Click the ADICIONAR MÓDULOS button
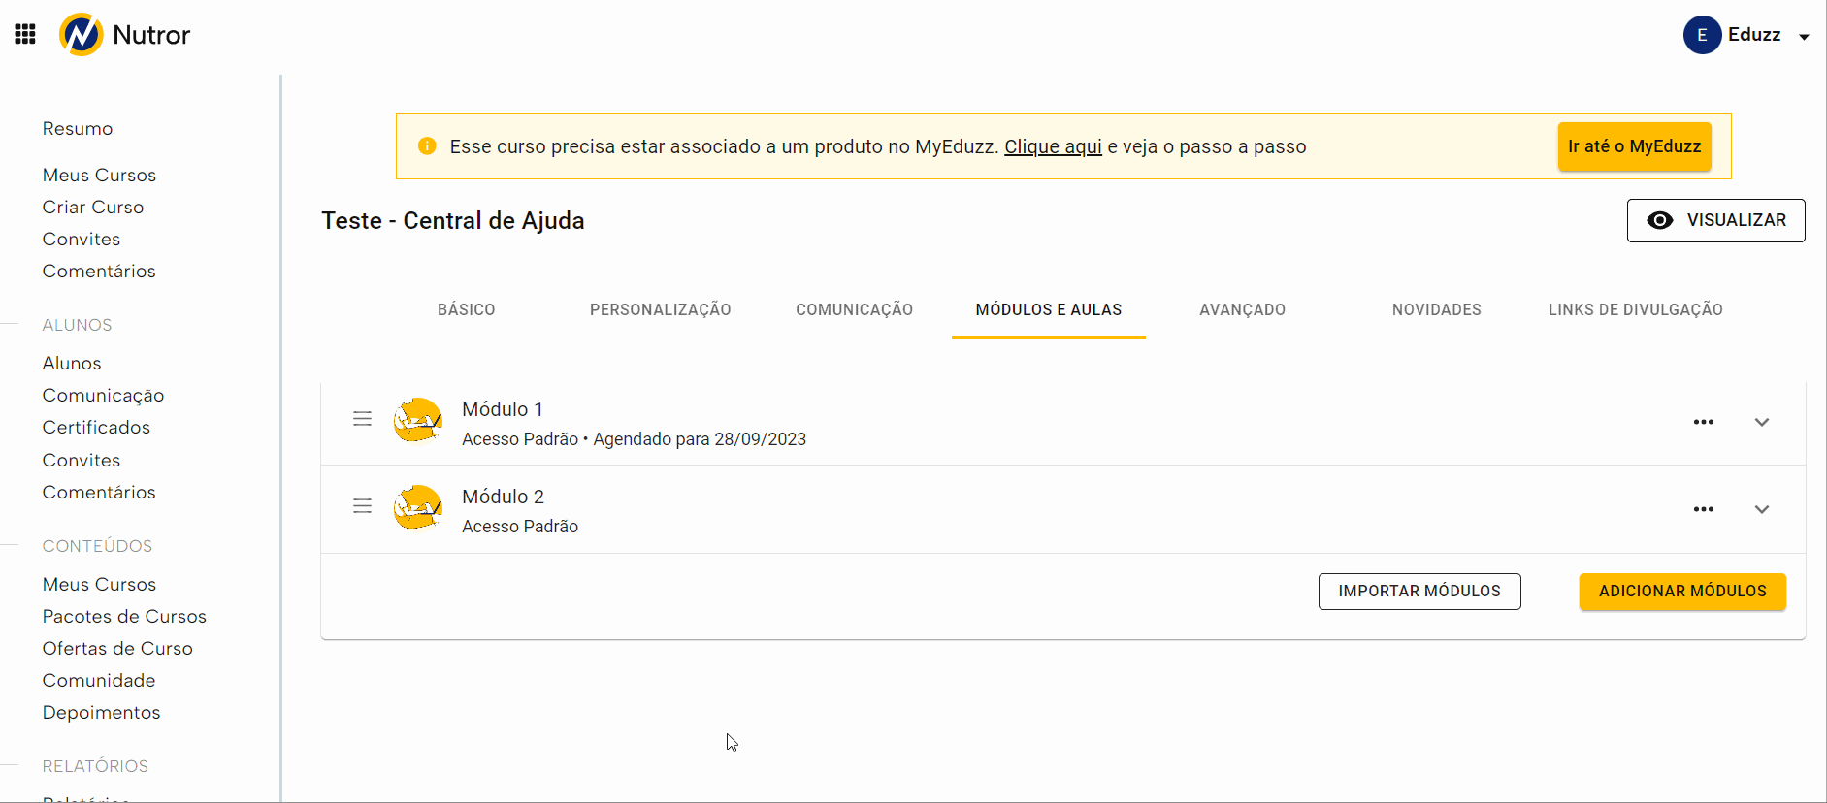Image resolution: width=1827 pixels, height=803 pixels. [x=1682, y=592]
